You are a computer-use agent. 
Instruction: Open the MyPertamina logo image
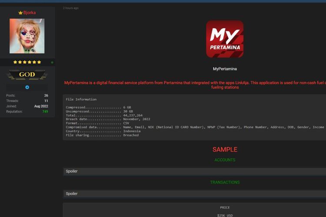click(x=225, y=39)
